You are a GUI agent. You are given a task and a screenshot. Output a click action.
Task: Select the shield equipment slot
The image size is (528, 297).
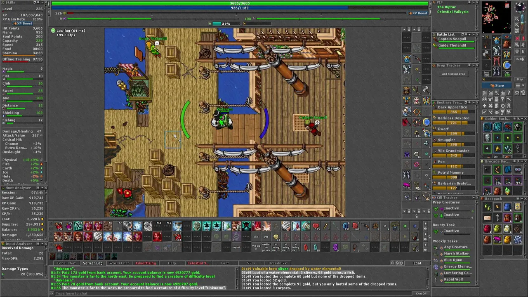coord(507,54)
